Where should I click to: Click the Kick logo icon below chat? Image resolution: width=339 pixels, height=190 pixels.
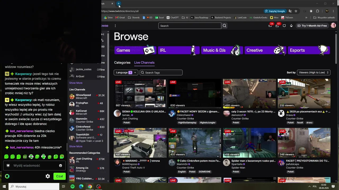7,176
